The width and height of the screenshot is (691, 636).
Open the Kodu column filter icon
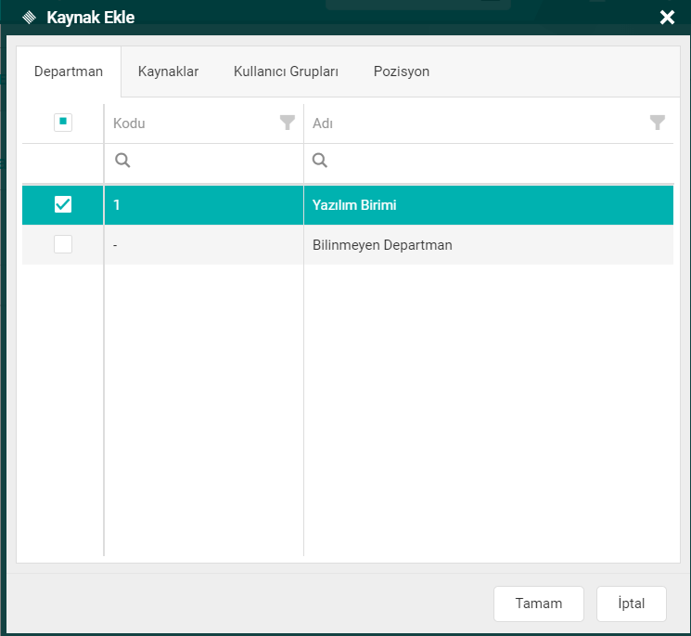point(288,123)
